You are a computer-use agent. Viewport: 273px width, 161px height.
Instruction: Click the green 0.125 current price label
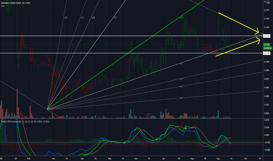pos(267,44)
